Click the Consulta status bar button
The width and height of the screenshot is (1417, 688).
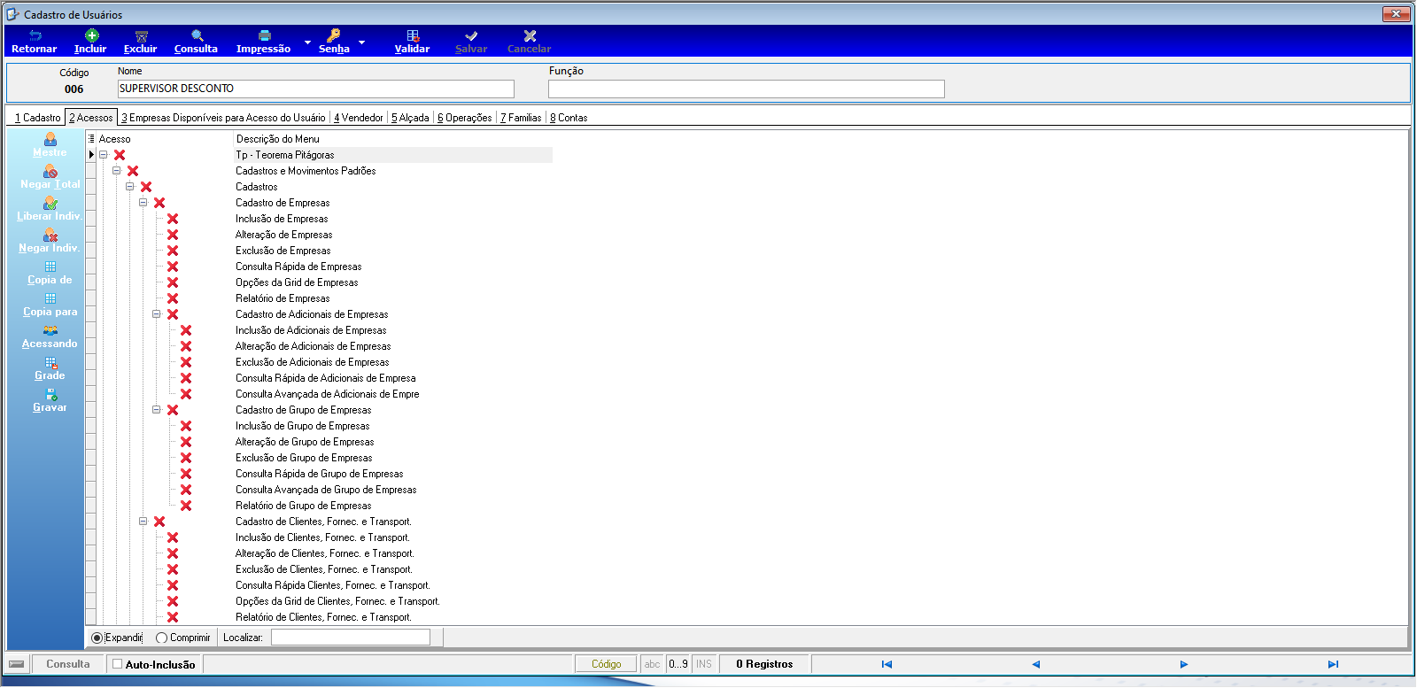pyautogui.click(x=68, y=664)
